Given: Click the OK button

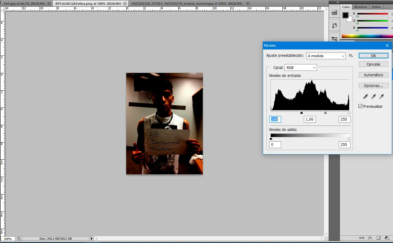Looking at the screenshot, I should 373,56.
